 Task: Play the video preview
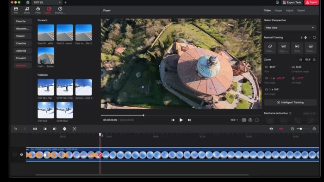pyautogui.click(x=181, y=120)
